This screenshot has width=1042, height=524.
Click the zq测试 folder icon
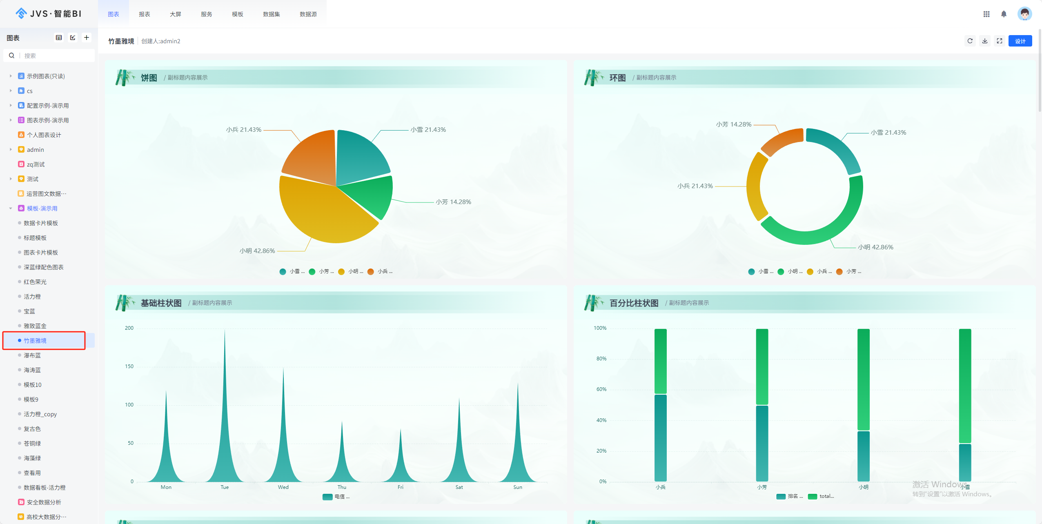pos(21,164)
